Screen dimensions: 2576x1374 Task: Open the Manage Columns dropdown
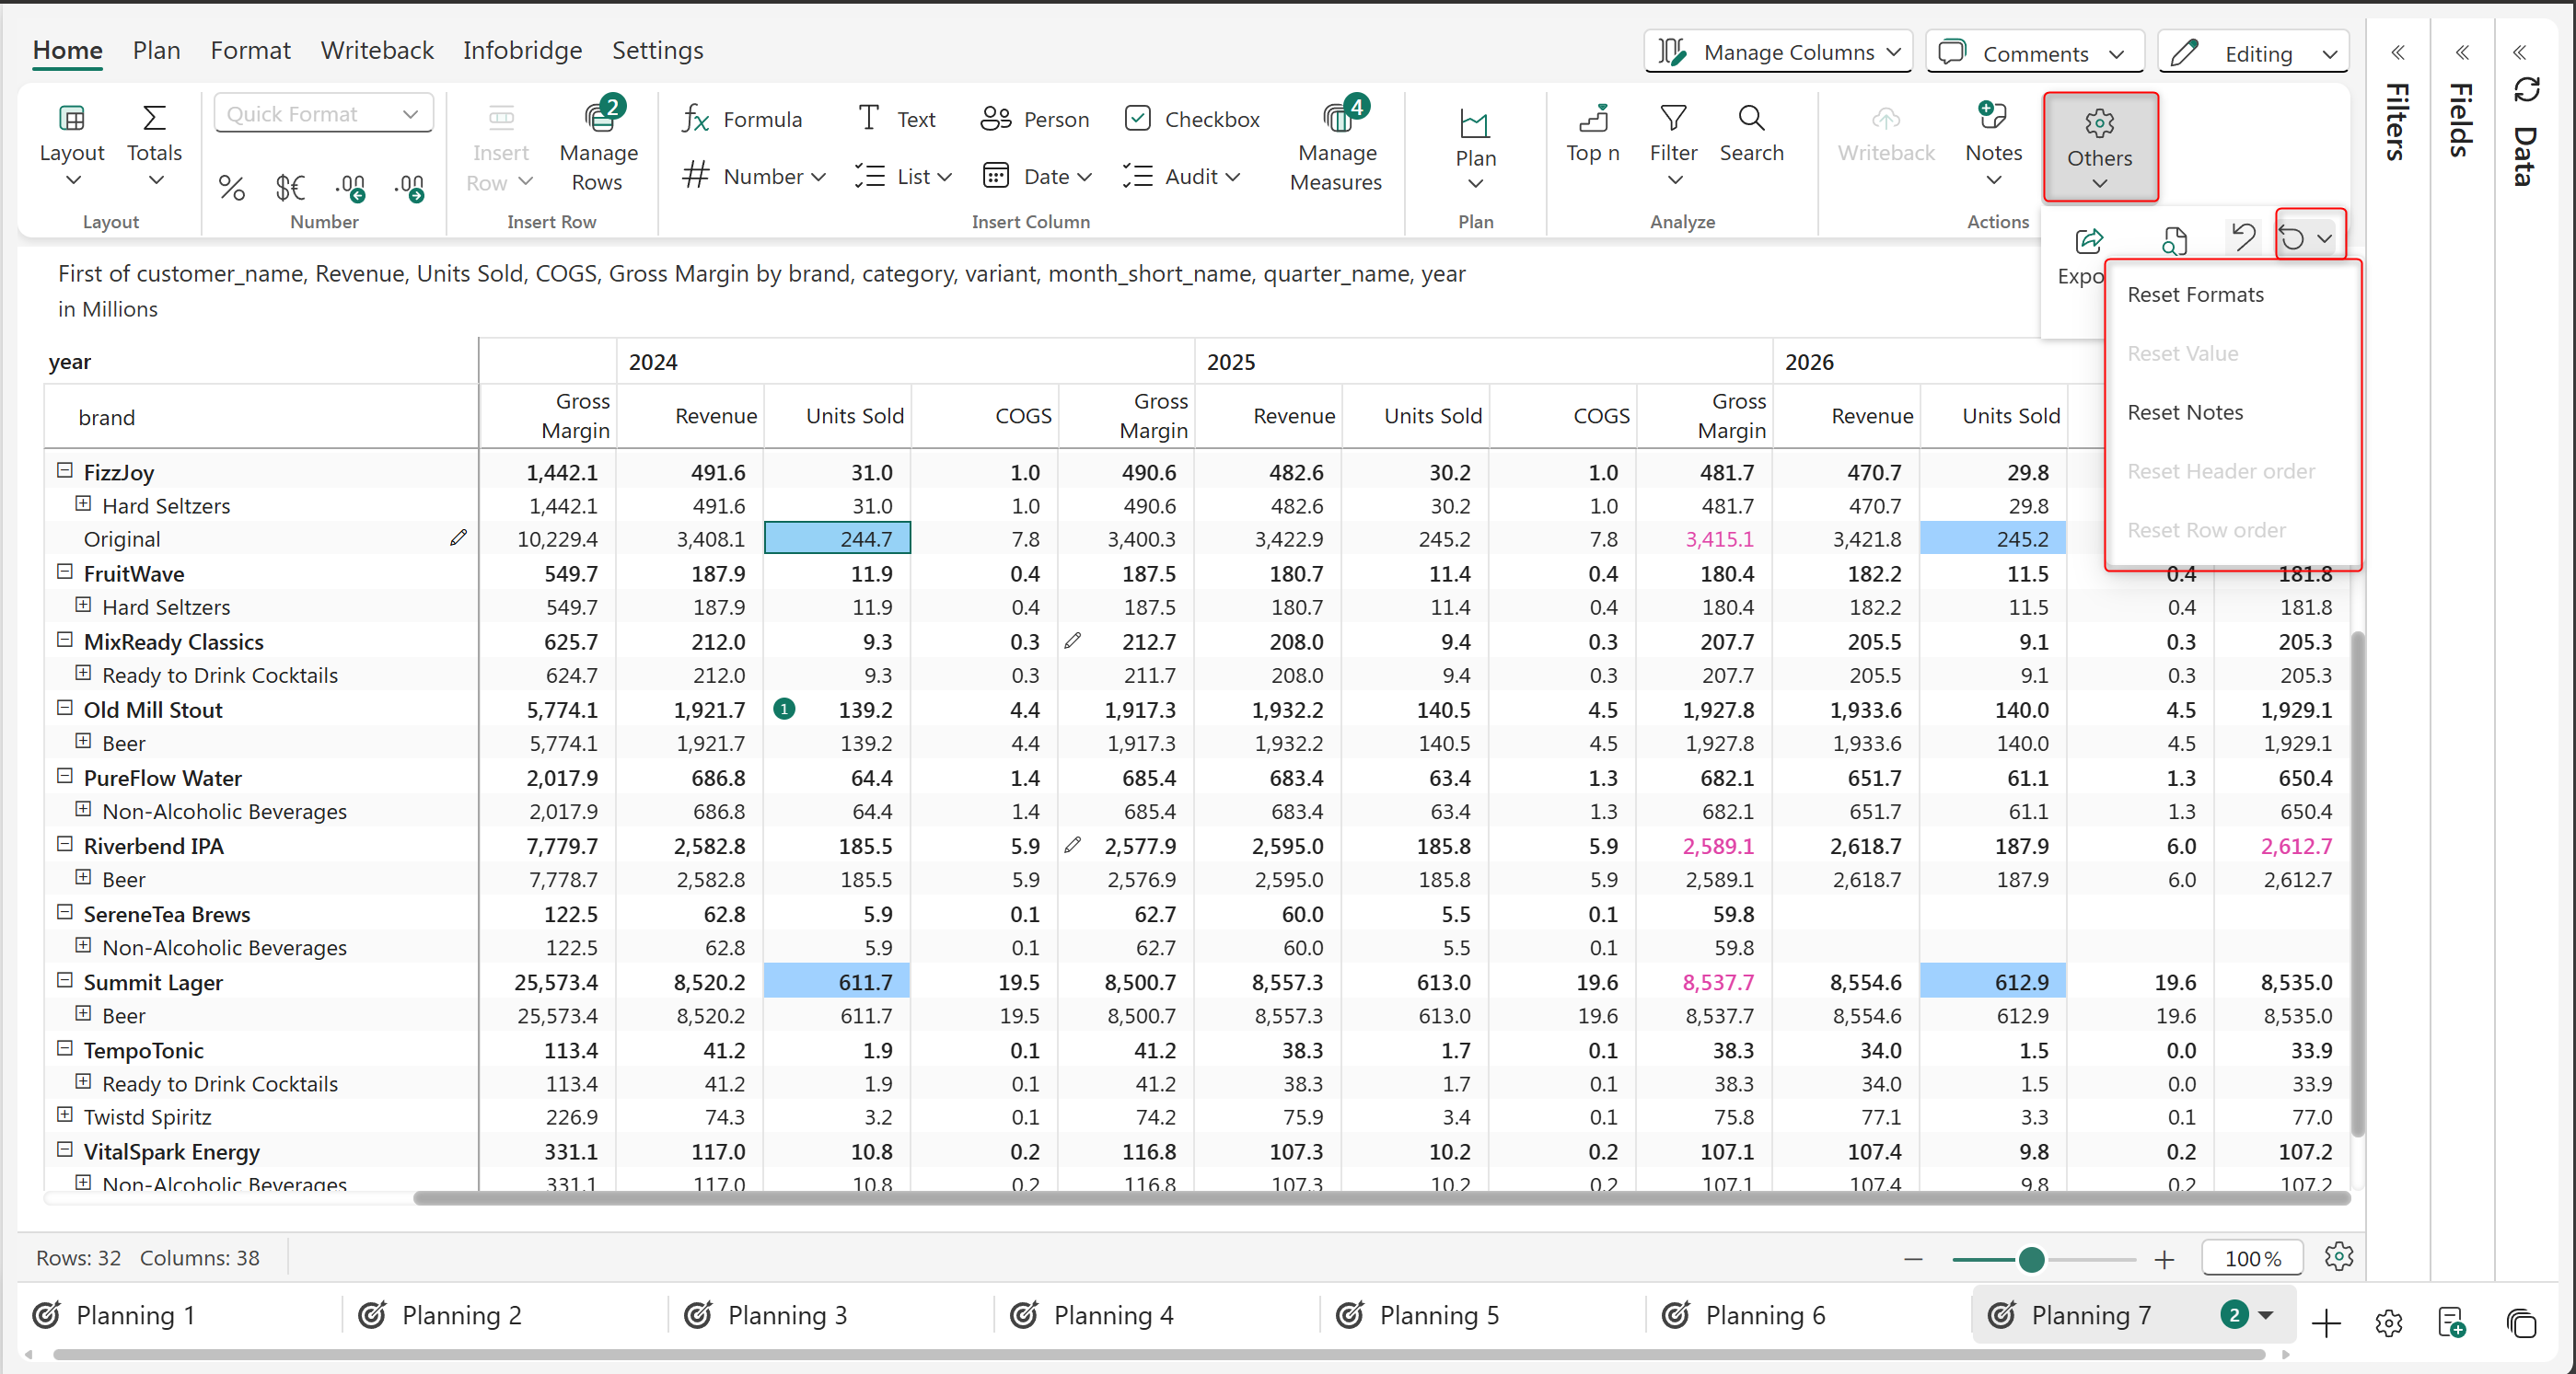(1778, 52)
